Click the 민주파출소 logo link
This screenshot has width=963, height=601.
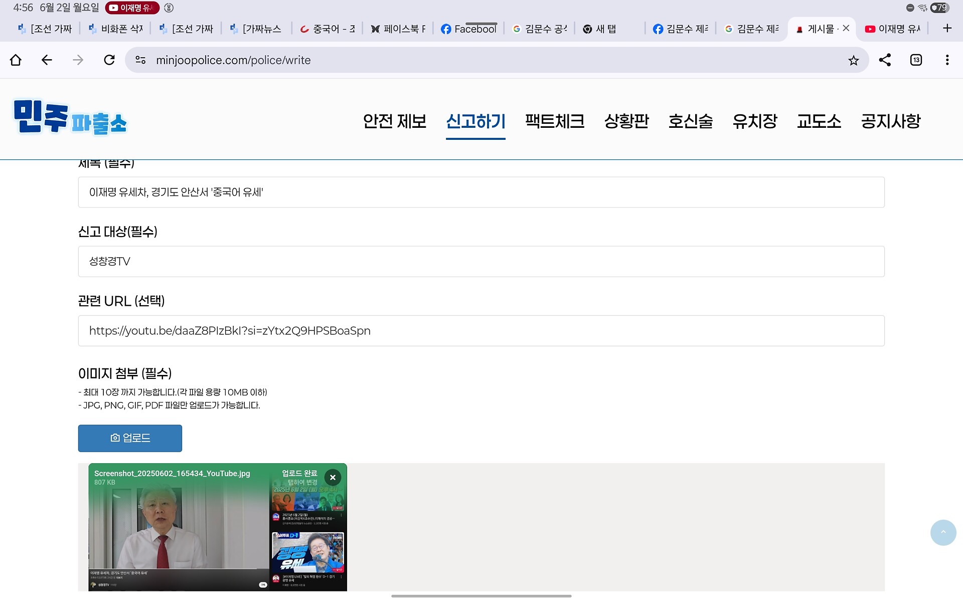(70, 117)
